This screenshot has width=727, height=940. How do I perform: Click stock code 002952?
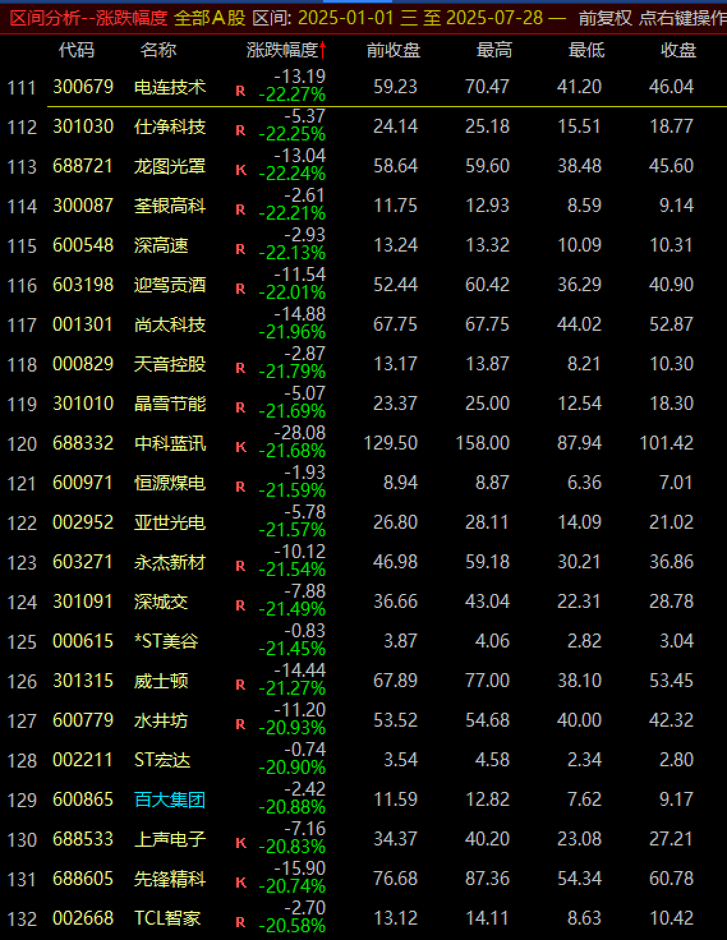click(83, 522)
